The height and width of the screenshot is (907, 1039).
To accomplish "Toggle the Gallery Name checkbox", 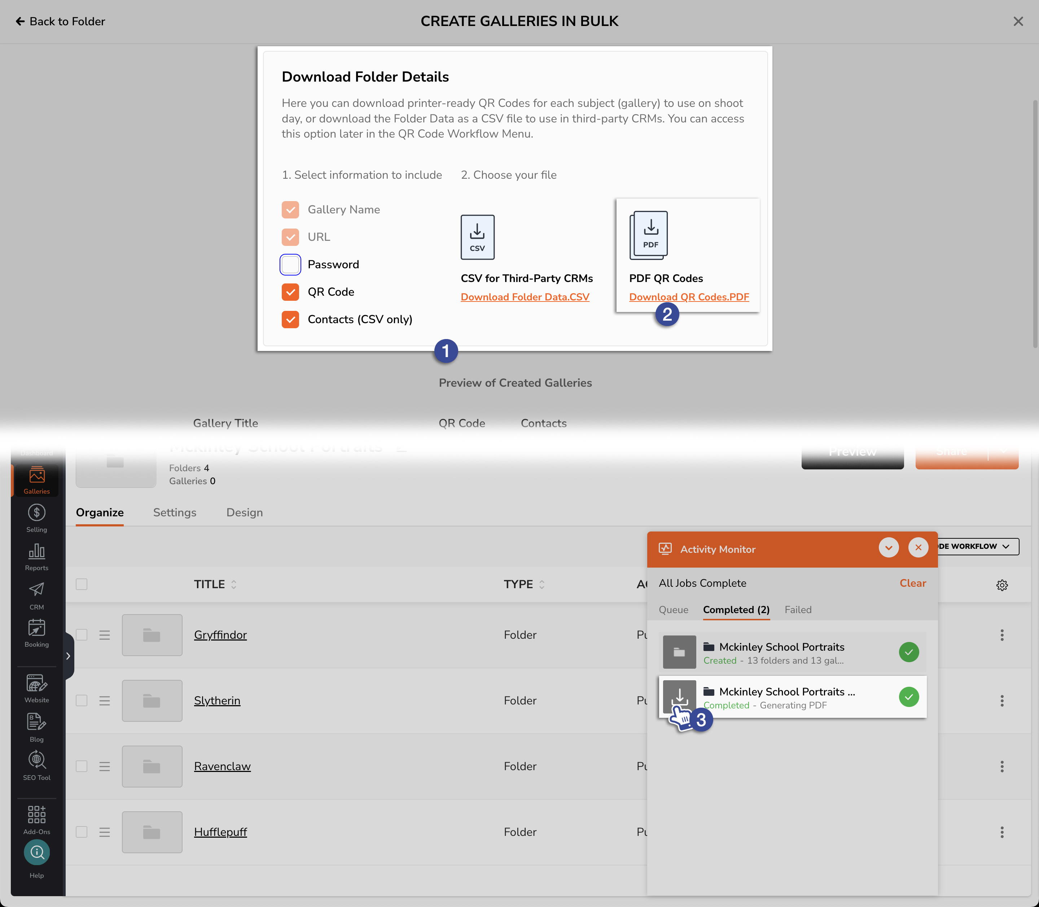I will [x=290, y=209].
